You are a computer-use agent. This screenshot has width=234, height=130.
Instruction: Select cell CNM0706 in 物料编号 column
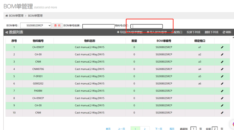click(38, 69)
